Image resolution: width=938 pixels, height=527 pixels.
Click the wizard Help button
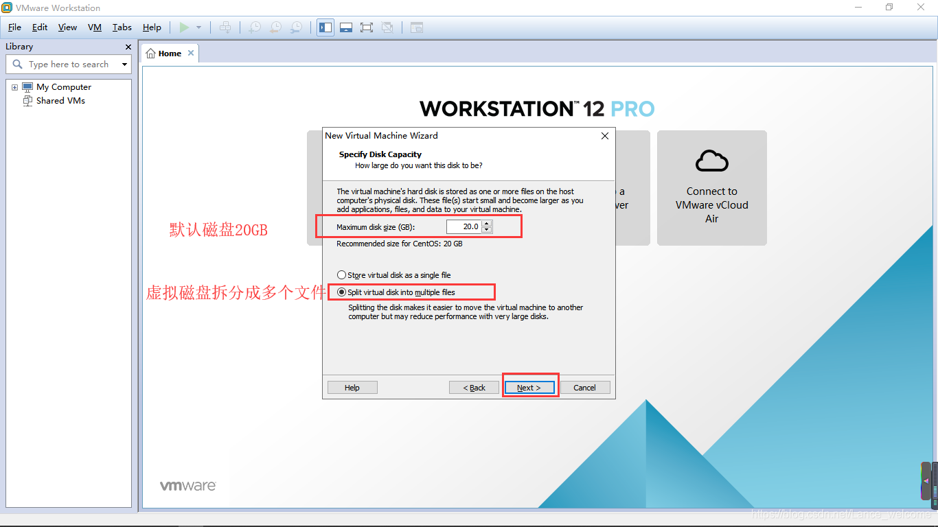[352, 388]
